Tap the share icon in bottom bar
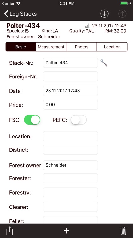Screen dimensions: 133x238 [x=10, y=231]
